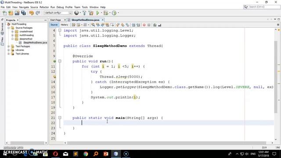Minimize the Projects panel
Image resolution: width=281 pixels, height=158 pixels.
coord(45,20)
